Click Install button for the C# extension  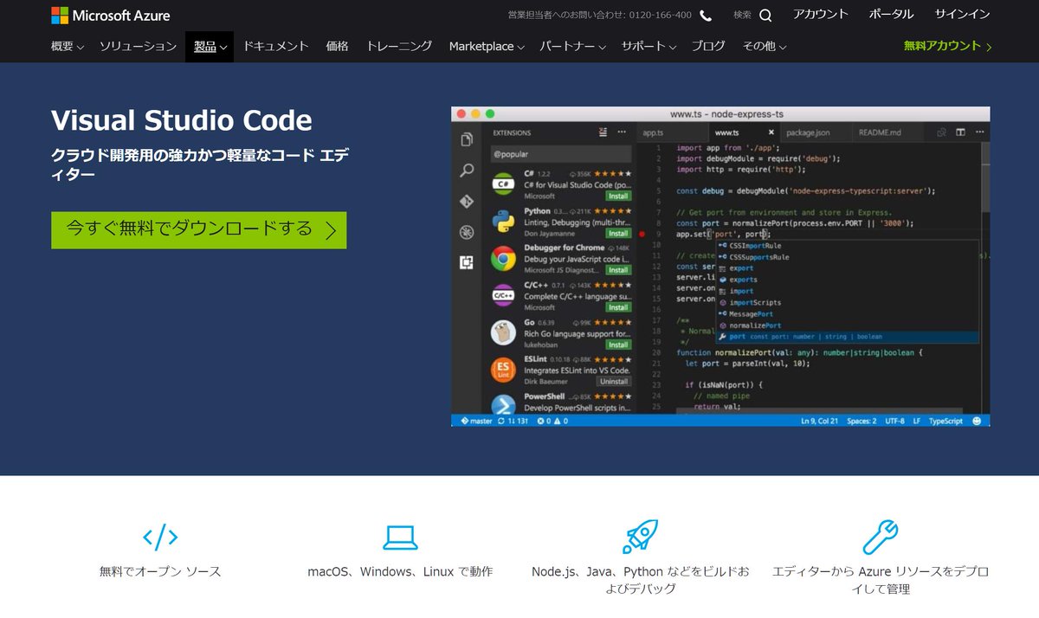click(x=618, y=196)
